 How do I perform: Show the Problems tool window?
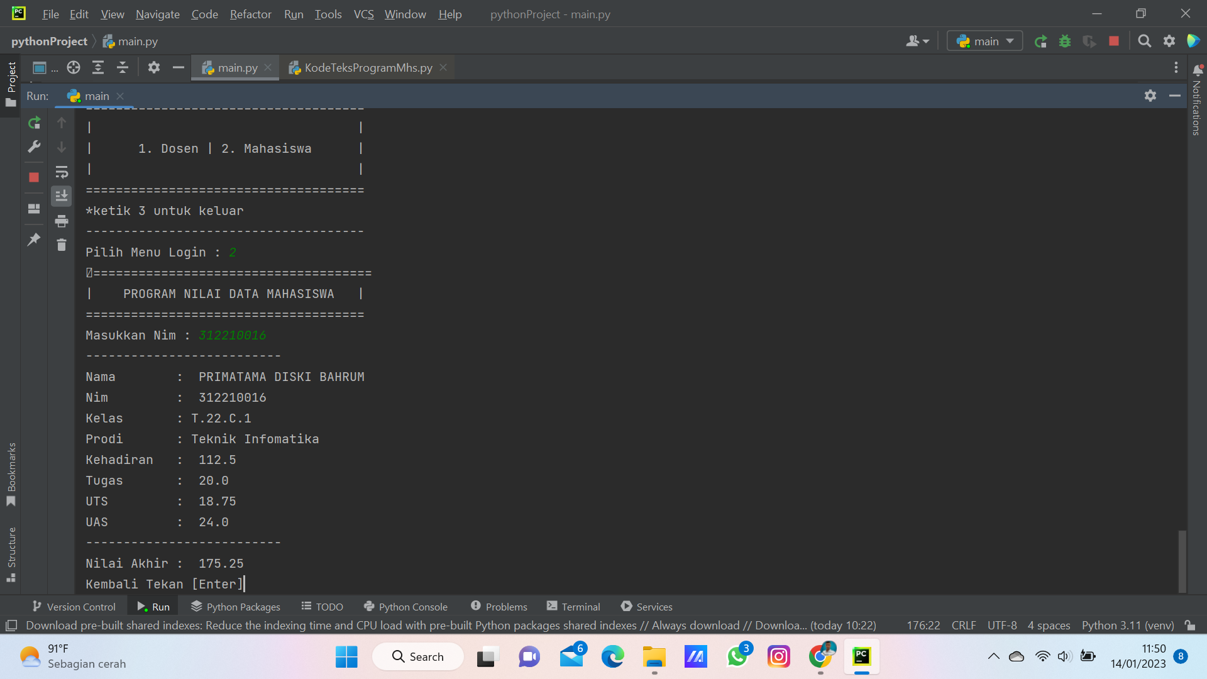(x=499, y=606)
